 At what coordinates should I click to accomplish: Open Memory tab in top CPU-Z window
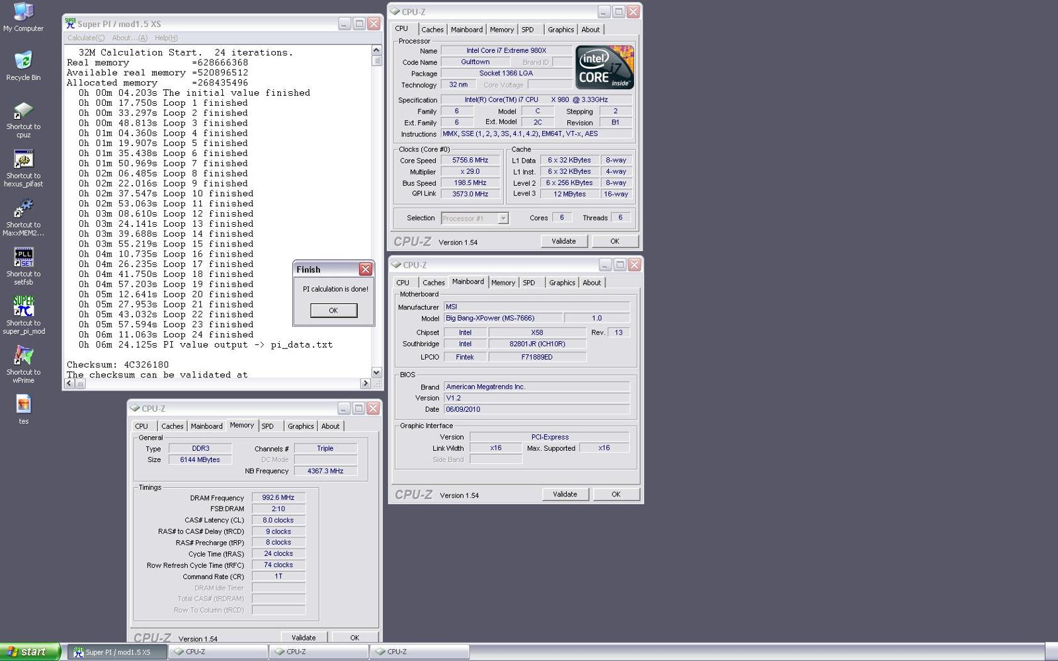(502, 30)
